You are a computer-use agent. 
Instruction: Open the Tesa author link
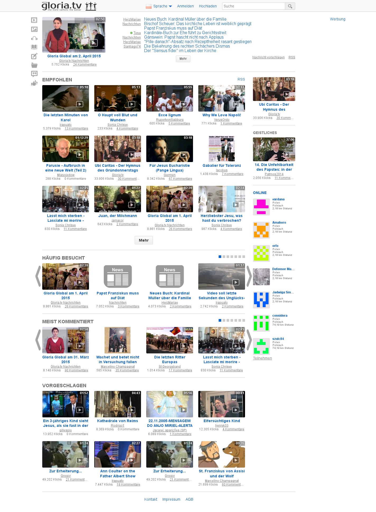pos(137,33)
